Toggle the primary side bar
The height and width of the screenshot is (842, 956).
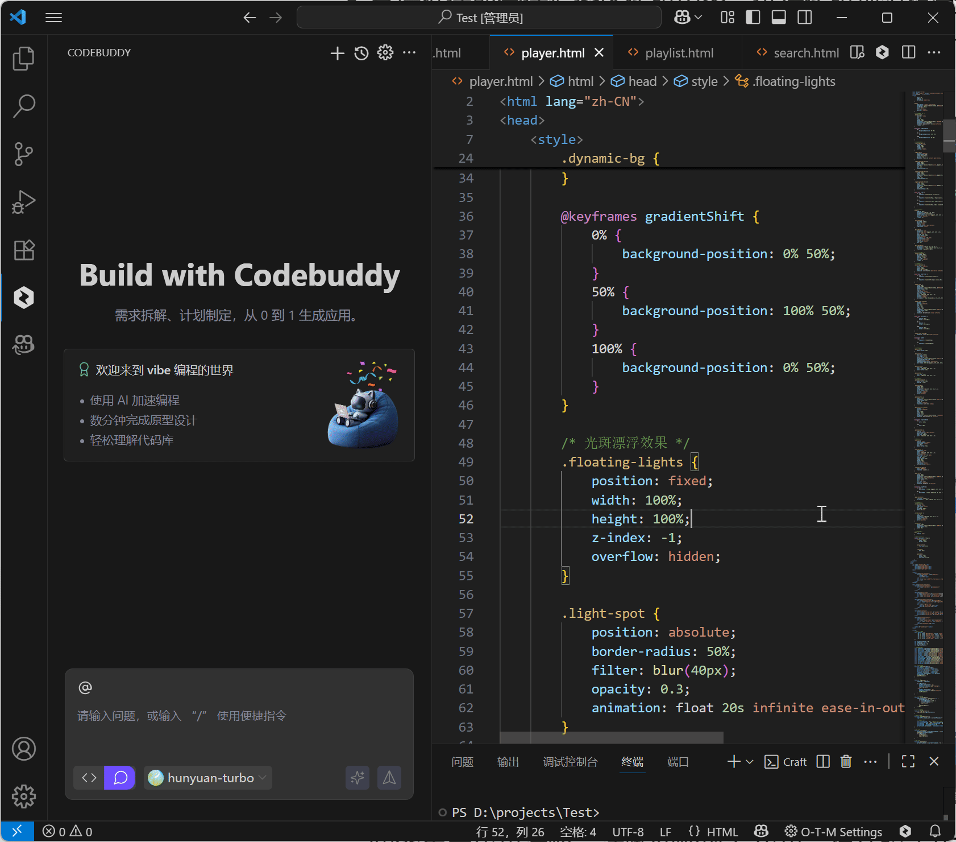pyautogui.click(x=753, y=18)
